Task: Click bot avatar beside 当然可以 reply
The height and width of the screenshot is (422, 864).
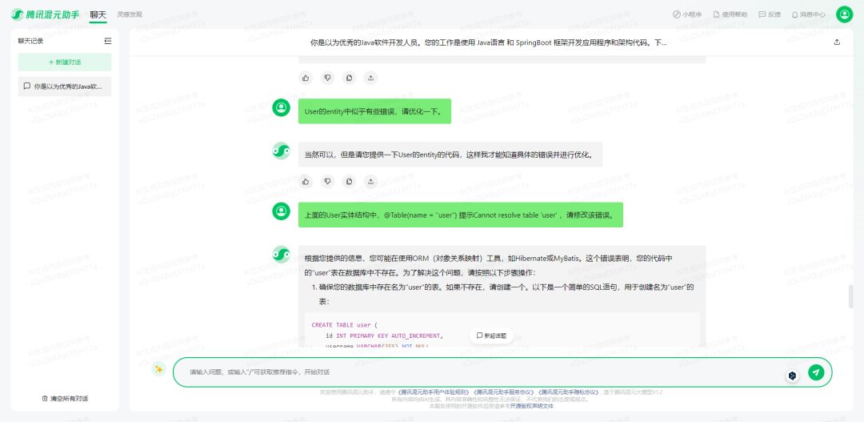Action: tap(281, 151)
